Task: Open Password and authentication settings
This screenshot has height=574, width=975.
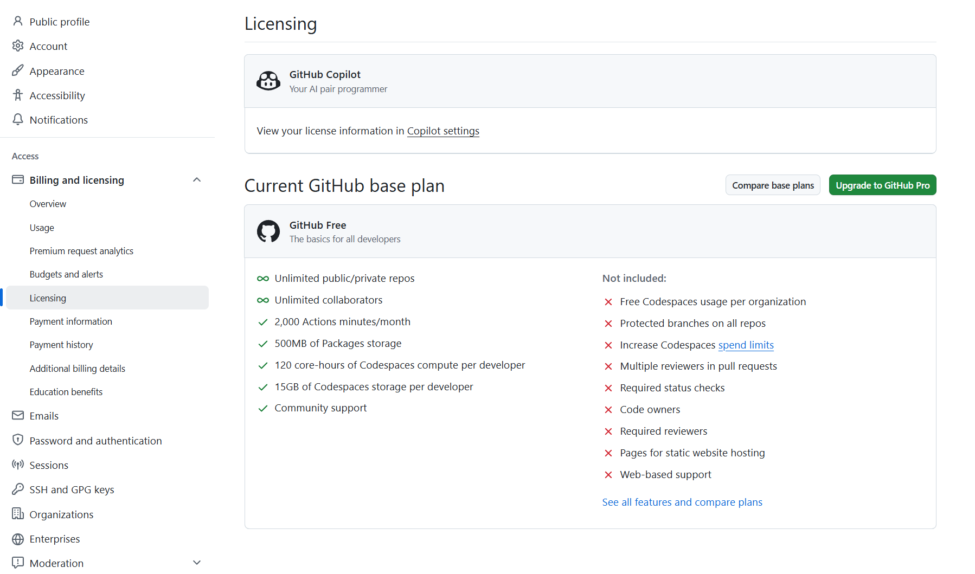Action: (x=95, y=441)
